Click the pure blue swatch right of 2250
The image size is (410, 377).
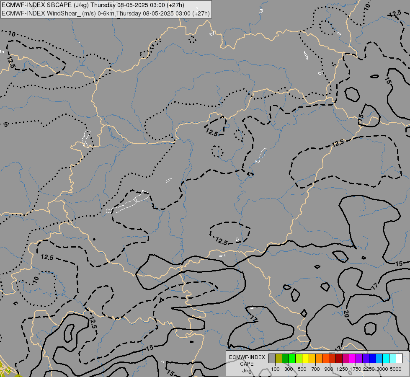372,359
